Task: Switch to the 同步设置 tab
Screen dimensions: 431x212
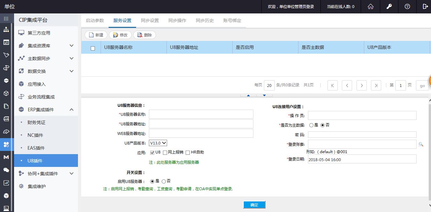Action: (x=150, y=20)
